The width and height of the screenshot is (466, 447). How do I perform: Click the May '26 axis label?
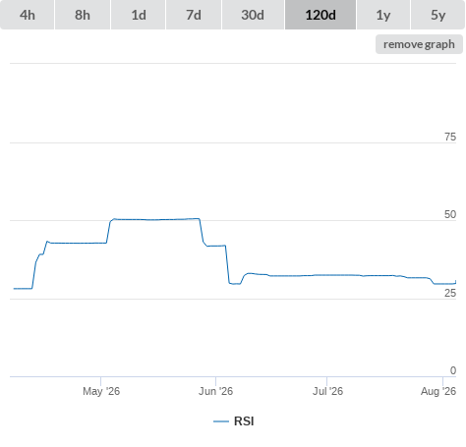click(101, 391)
